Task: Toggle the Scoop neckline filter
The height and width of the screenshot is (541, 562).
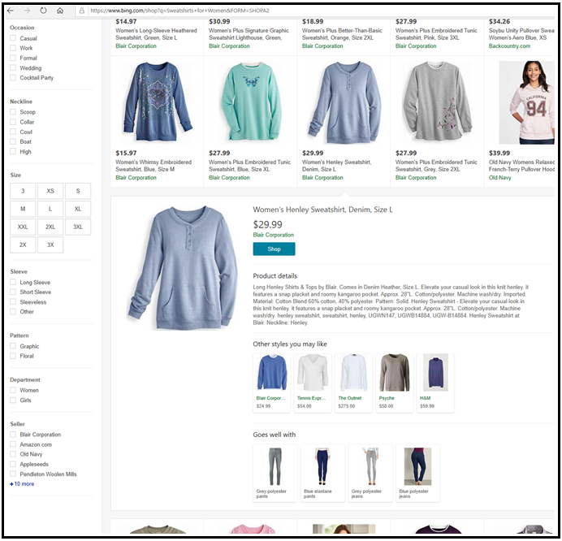Action: [x=13, y=112]
